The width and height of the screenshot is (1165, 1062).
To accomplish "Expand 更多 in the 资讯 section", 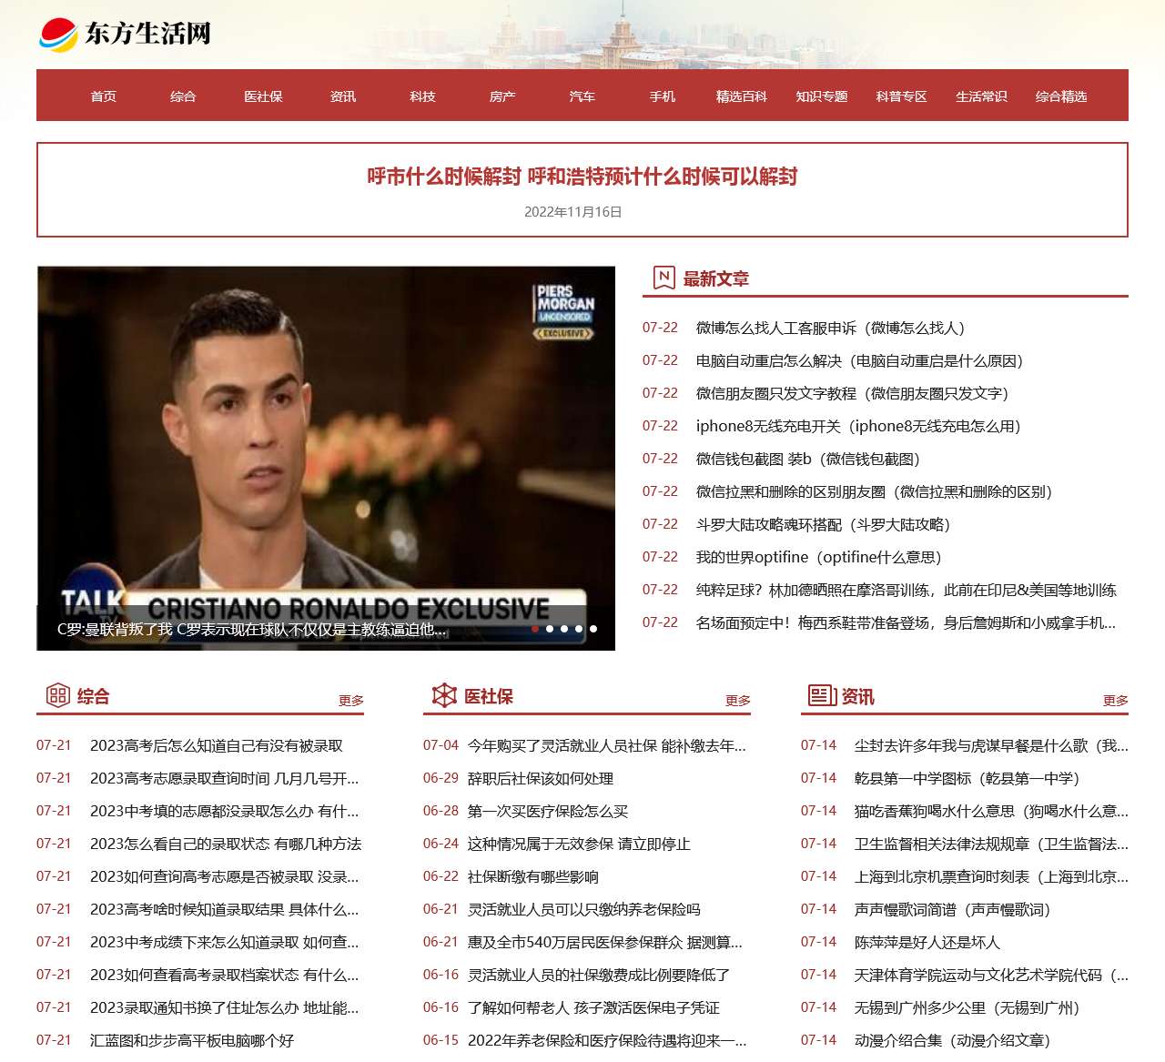I will tap(1115, 701).
